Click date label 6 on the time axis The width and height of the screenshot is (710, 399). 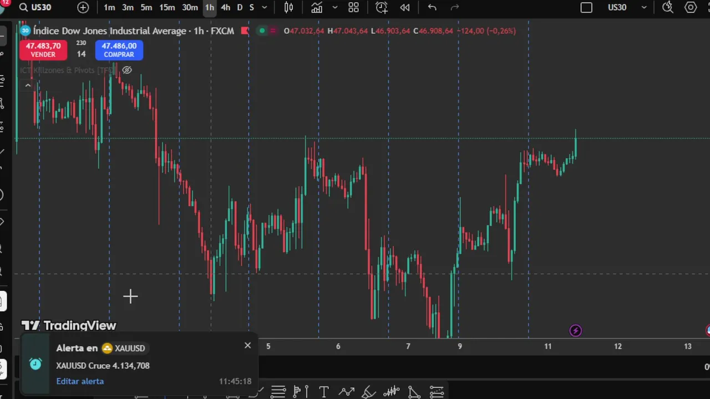(x=338, y=346)
